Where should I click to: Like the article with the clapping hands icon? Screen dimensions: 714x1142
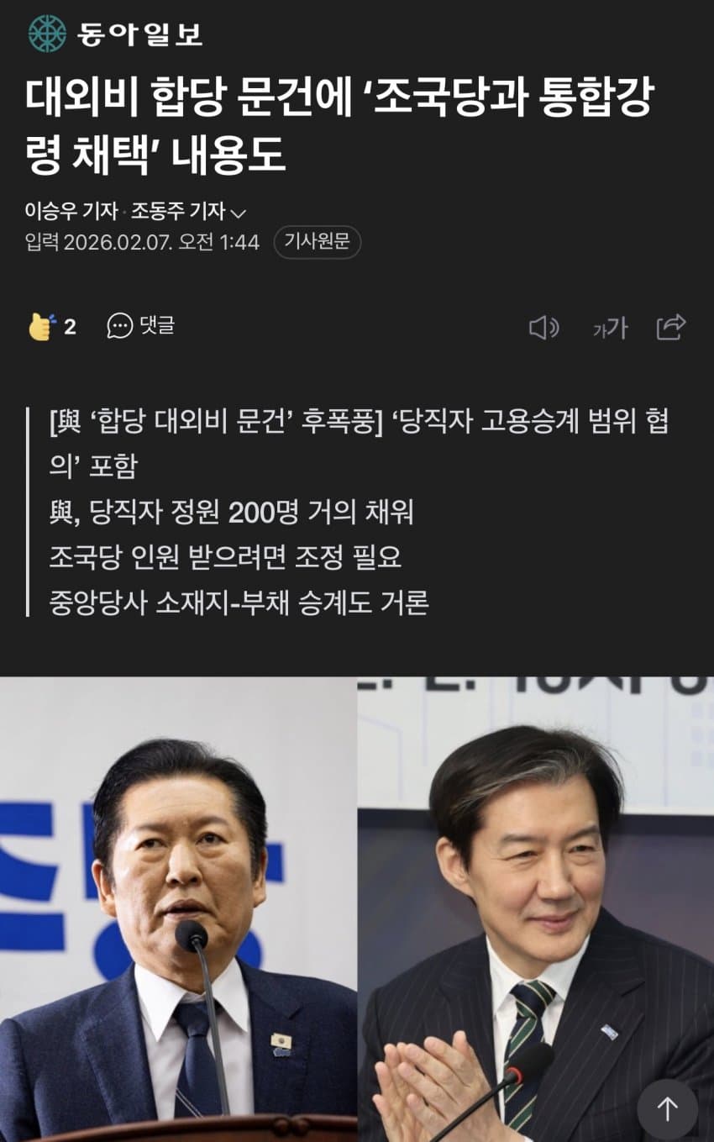pyautogui.click(x=41, y=326)
